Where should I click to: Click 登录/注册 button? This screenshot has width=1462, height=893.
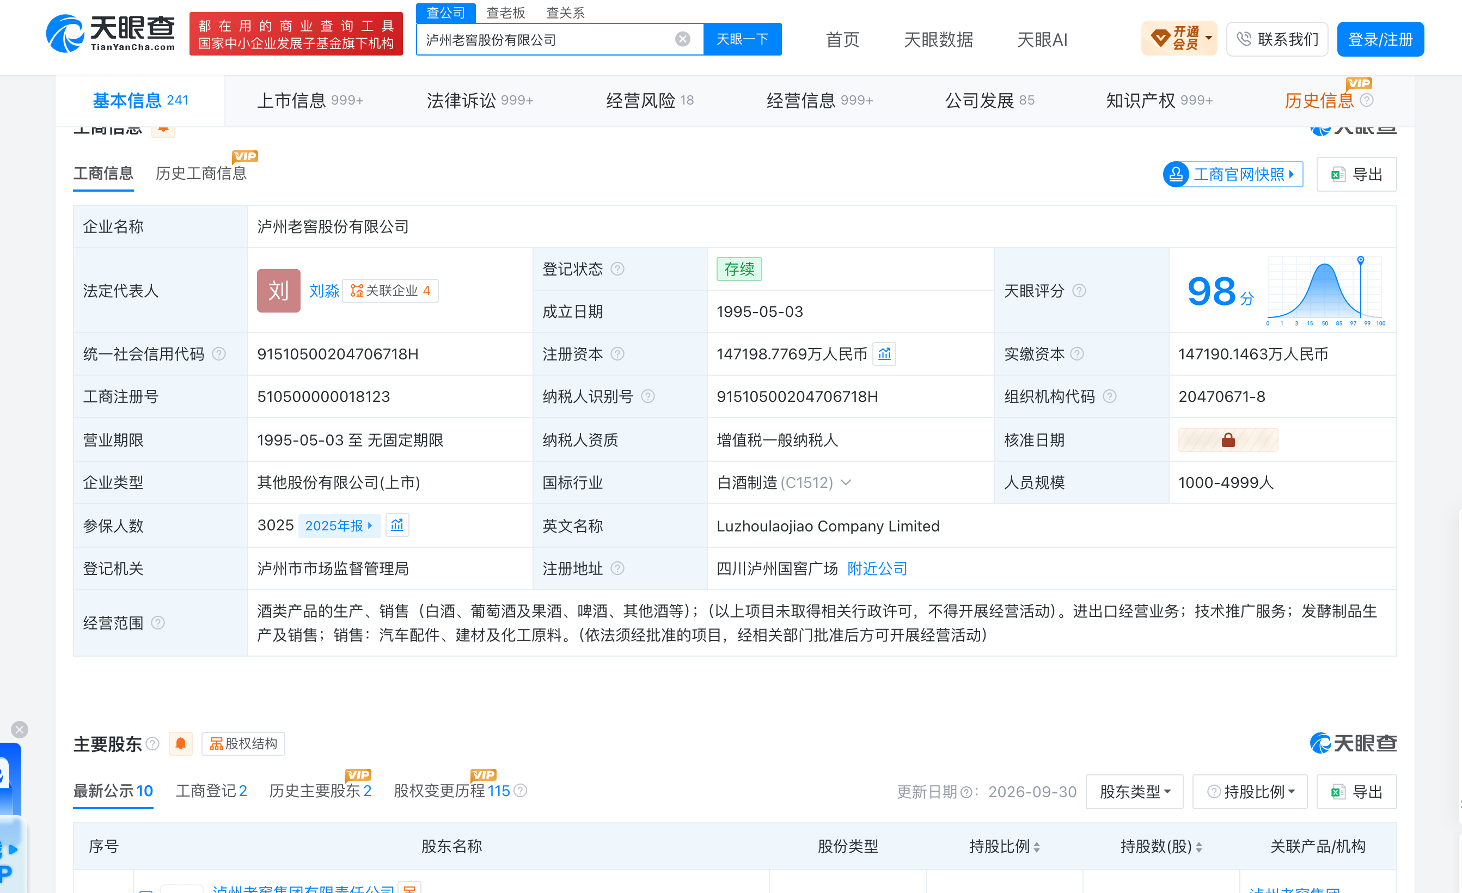click(1380, 39)
